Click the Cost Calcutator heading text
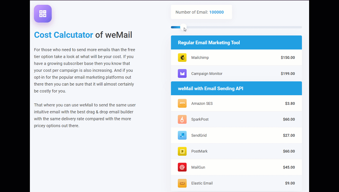The width and height of the screenshot is (339, 192). 64,35
